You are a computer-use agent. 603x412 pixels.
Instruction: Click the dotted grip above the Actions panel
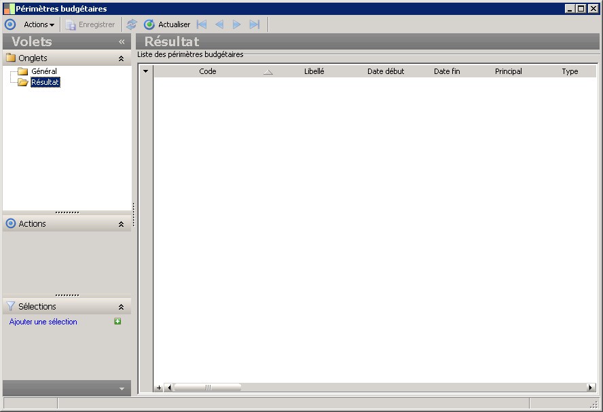[x=67, y=212]
